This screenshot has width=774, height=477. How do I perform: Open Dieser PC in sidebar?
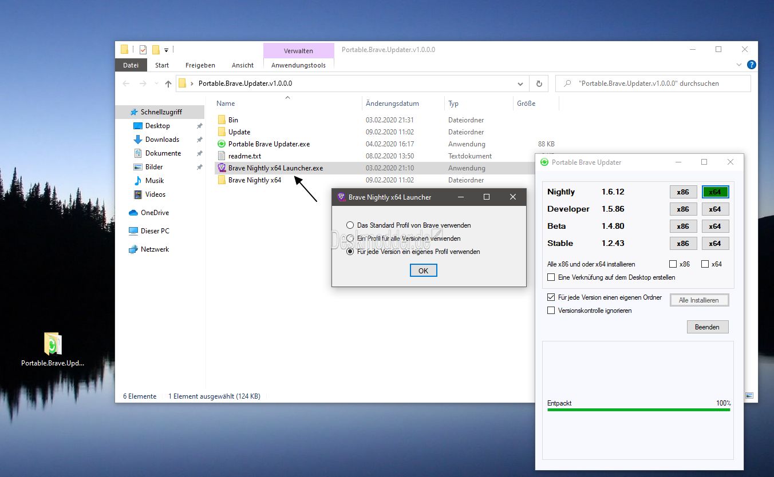point(155,231)
